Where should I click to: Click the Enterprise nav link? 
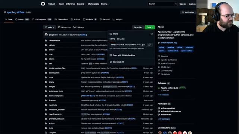[71, 4]
